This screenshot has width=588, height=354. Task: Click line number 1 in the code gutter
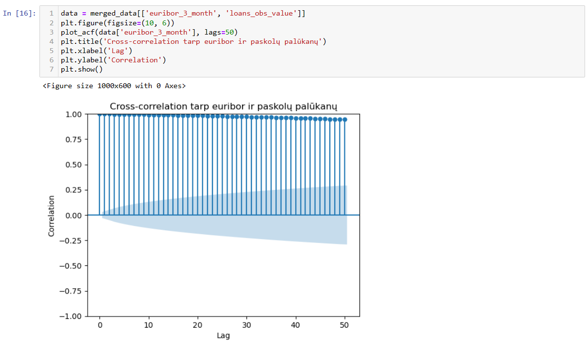coord(51,14)
